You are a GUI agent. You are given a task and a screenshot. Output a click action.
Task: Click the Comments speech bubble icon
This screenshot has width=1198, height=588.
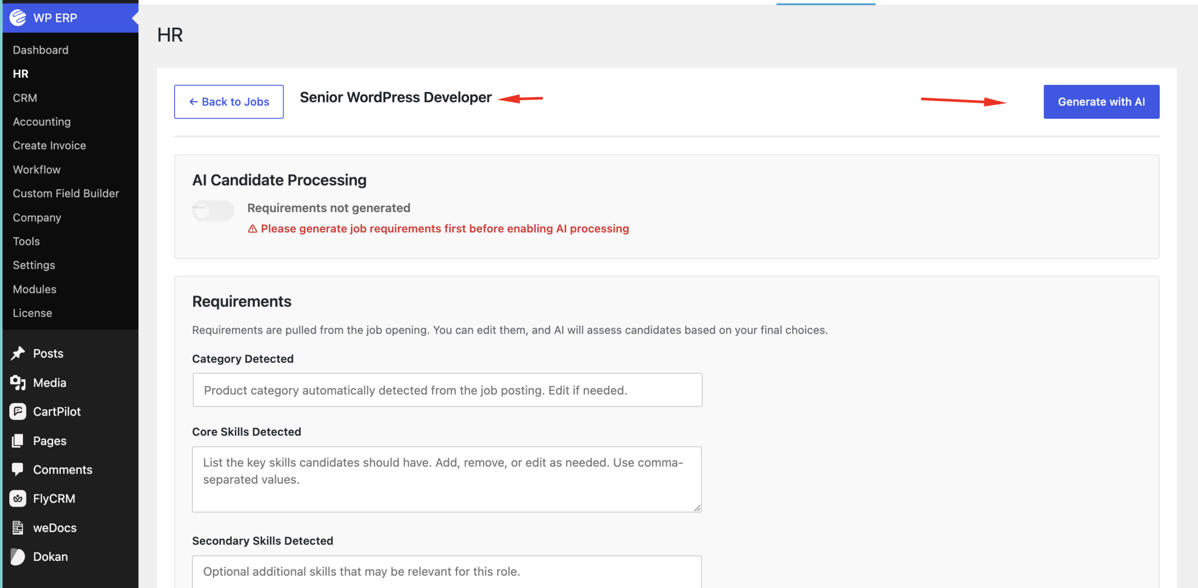18,470
